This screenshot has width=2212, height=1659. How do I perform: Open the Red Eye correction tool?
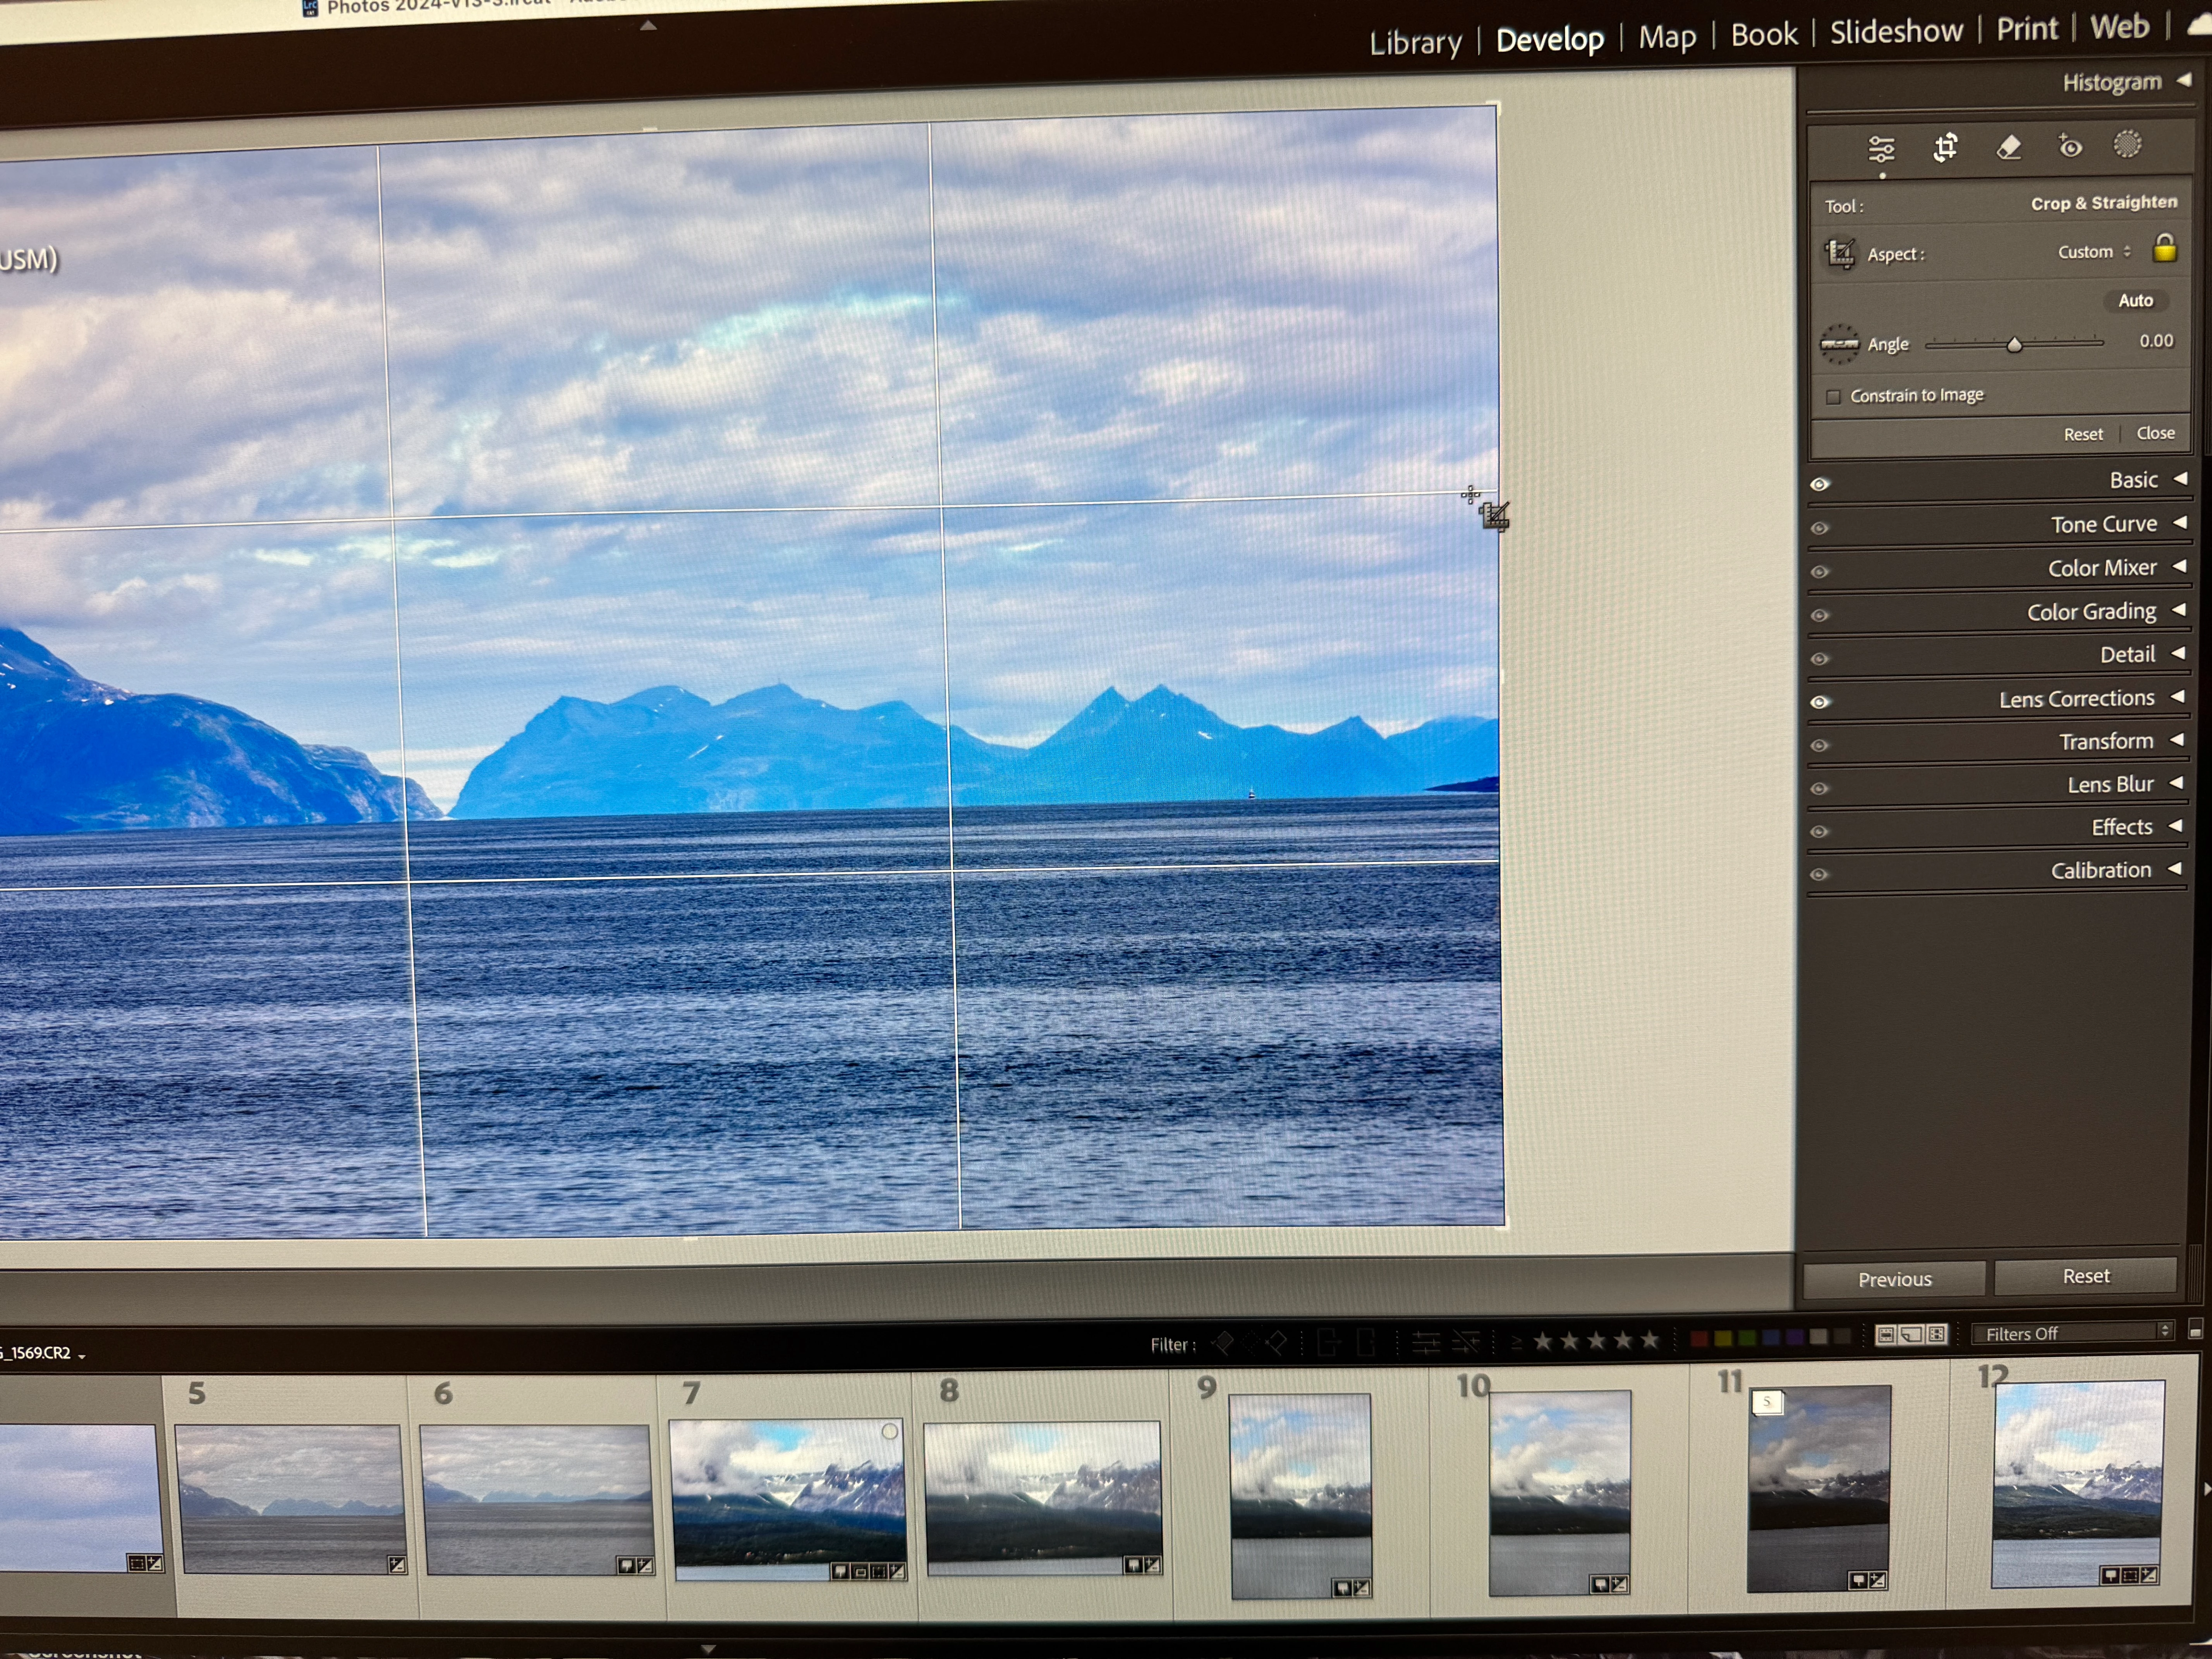click(2070, 147)
